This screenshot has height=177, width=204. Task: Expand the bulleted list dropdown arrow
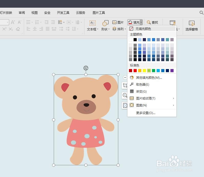click(32, 22)
